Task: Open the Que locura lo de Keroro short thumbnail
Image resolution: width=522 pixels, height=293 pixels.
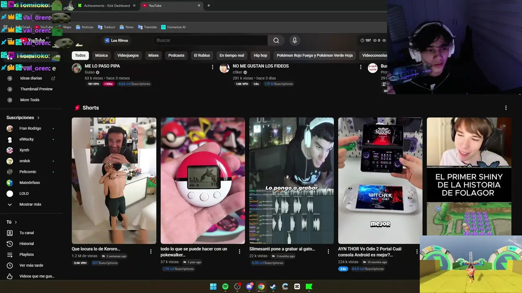Action: 114,181
